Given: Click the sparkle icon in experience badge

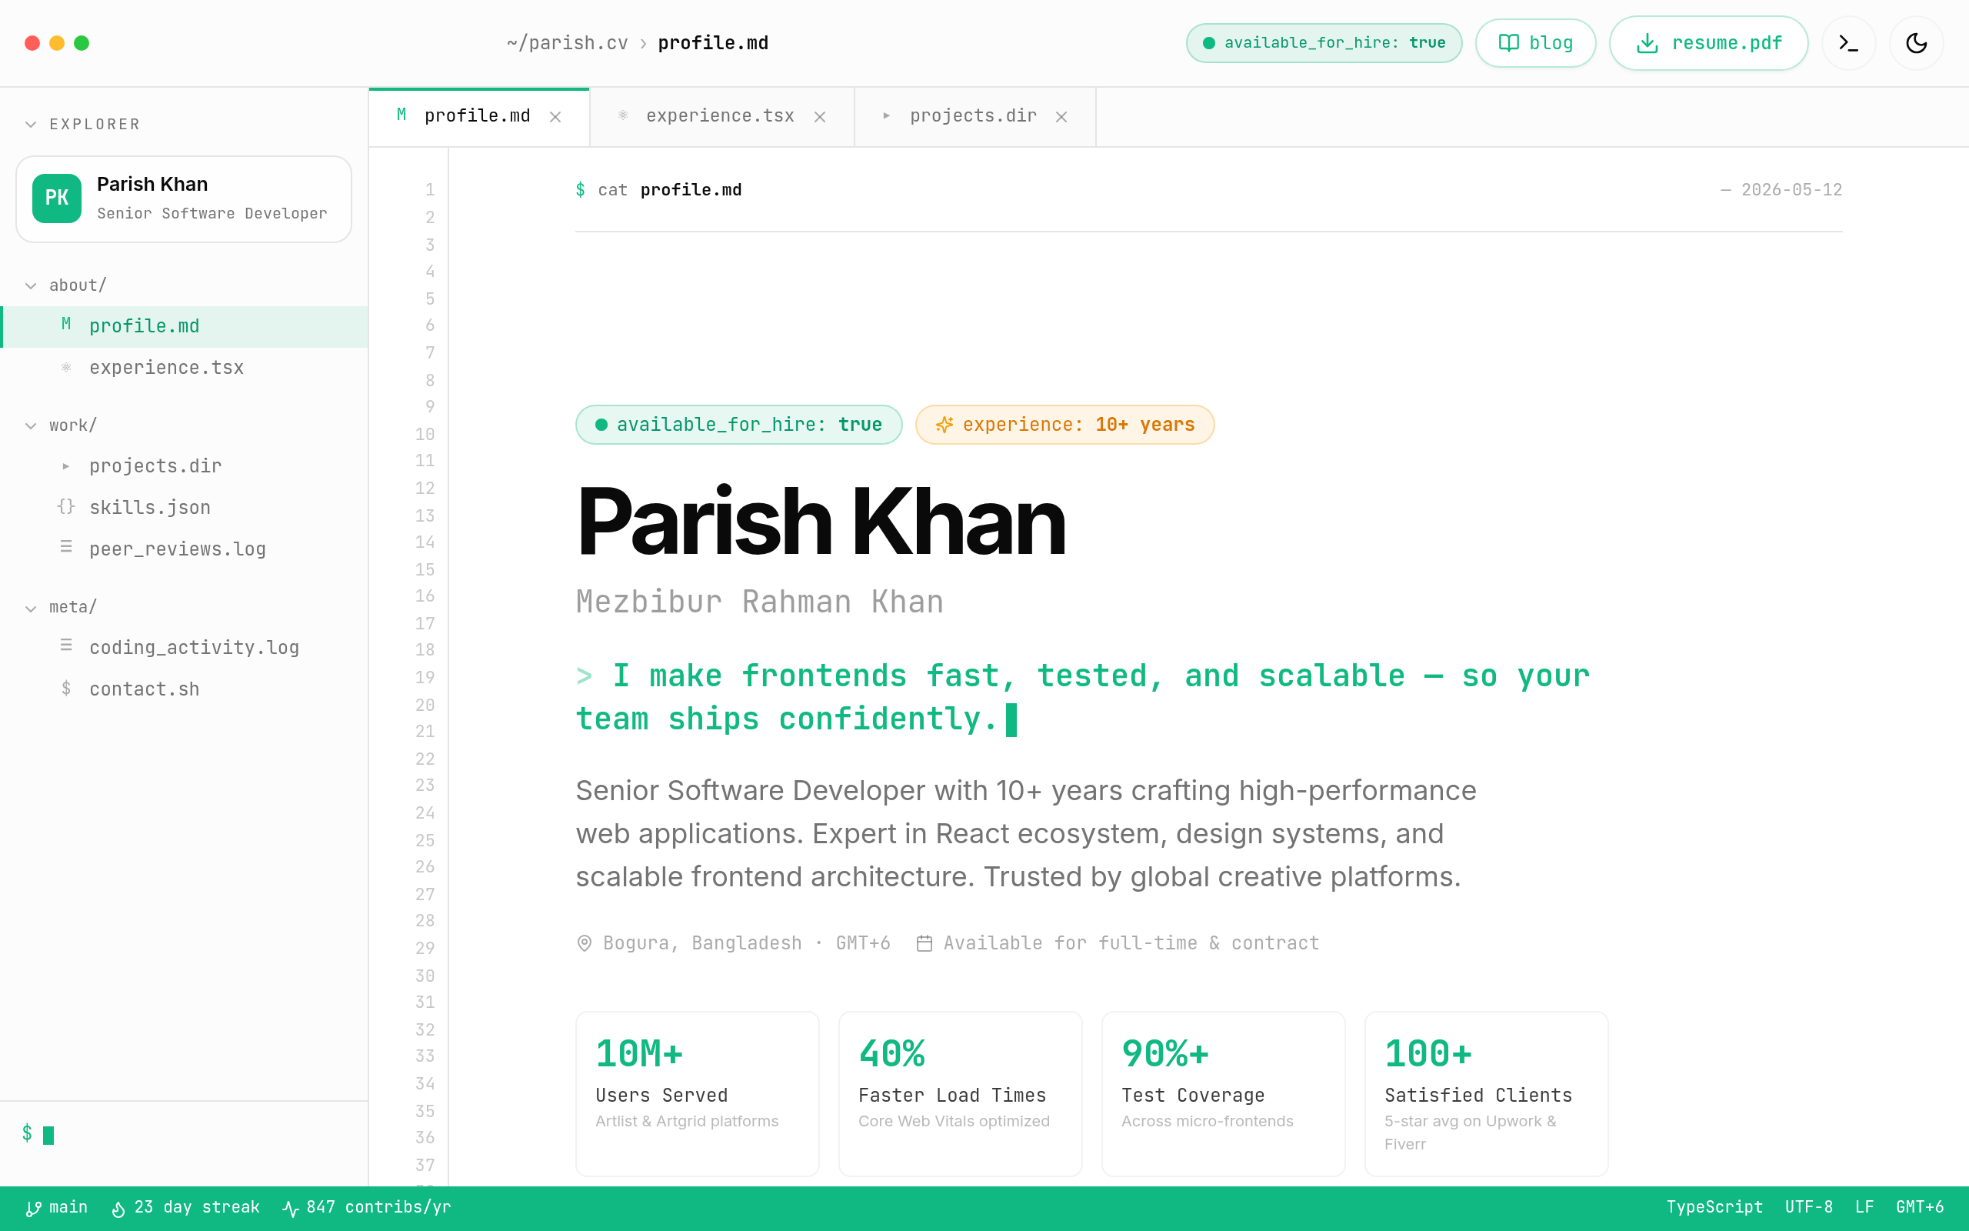Looking at the screenshot, I should 944,425.
